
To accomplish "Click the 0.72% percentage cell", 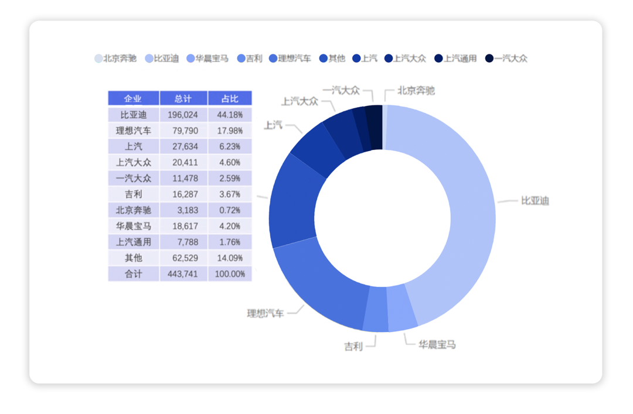I will pyautogui.click(x=230, y=210).
